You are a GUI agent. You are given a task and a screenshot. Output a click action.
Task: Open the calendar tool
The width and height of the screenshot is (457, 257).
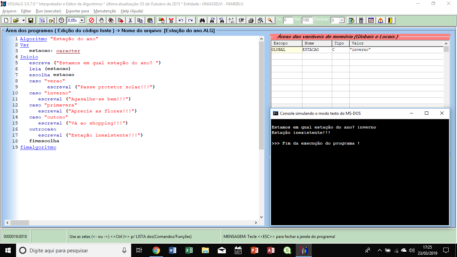[371, 20]
